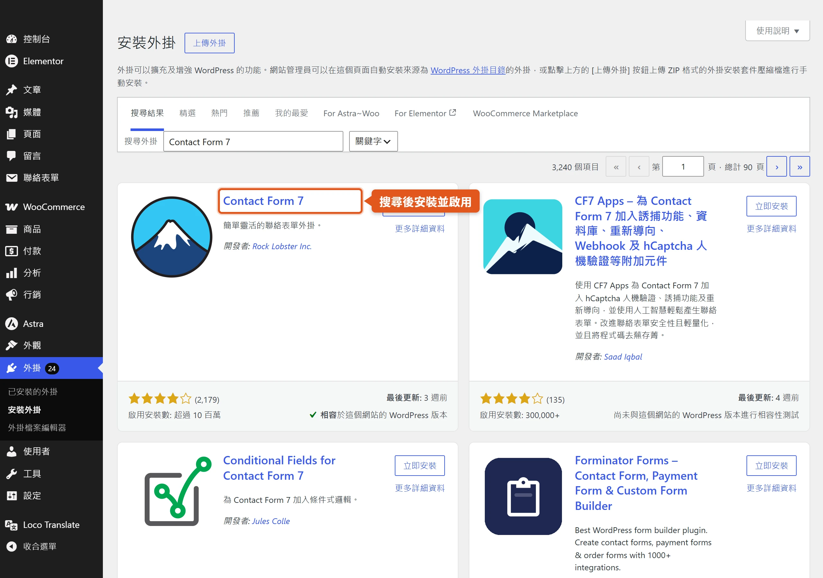Viewport: 823px width, 578px height.
Task: Switch to the 熱門 tab
Action: (219, 113)
